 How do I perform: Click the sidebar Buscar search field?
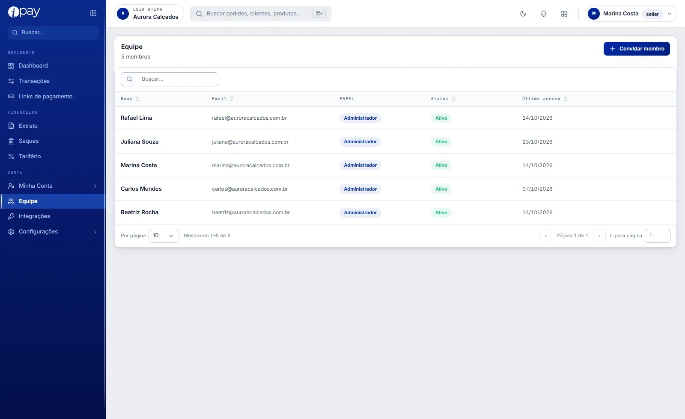pos(53,32)
